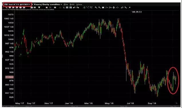This screenshot has height=108, width=182.
Task: Click the redo arrow icon
Action: tap(78, 7)
